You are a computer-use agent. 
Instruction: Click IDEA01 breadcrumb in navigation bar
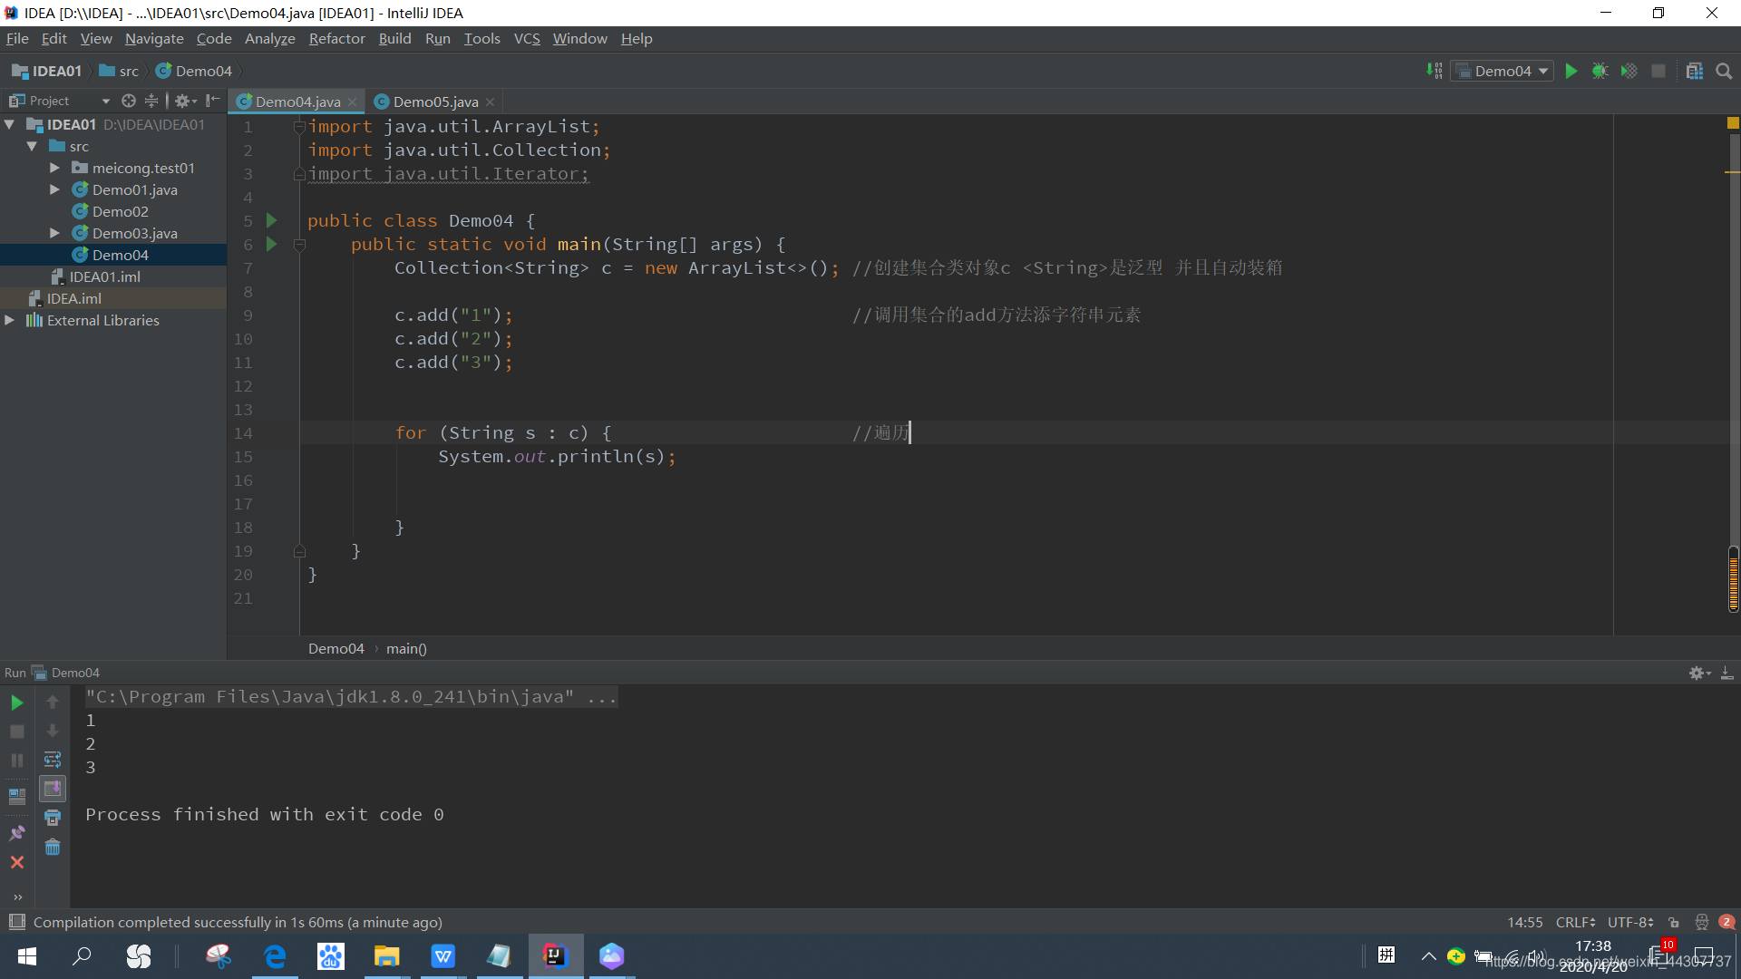[47, 71]
